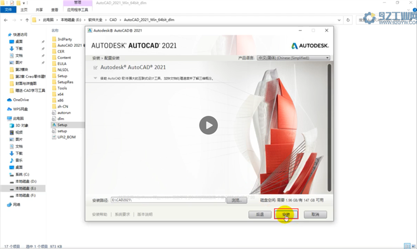Open Local Disk (F:) drive
Viewport: 417px width, 249px height.
coord(26,196)
